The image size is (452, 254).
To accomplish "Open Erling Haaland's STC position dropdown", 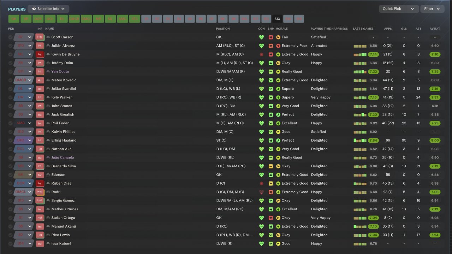I will tap(24, 141).
